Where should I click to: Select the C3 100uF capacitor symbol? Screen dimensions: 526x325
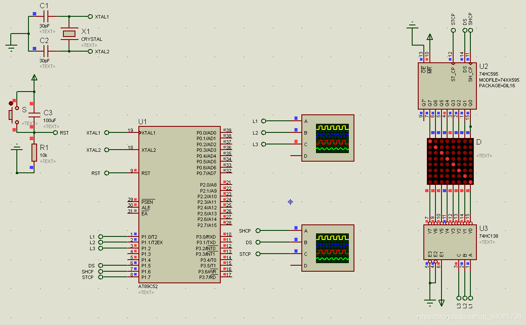click(34, 115)
